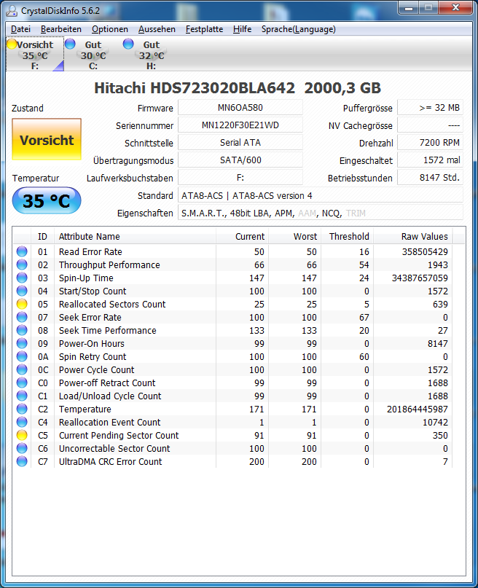Select the Reallocated Sectors Count attribute name

coord(112,304)
